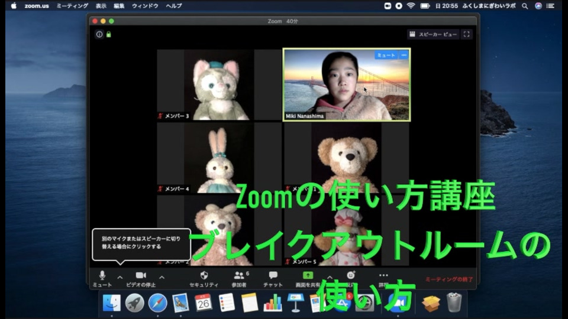
Task: Open Safari compass from the Dock
Action: [x=157, y=302]
